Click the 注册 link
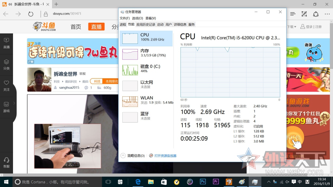The image size is (333, 187). tap(318, 27)
